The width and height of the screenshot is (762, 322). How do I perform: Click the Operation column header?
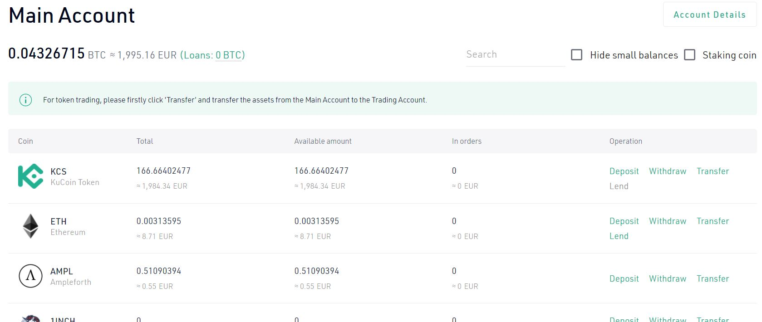[626, 141]
